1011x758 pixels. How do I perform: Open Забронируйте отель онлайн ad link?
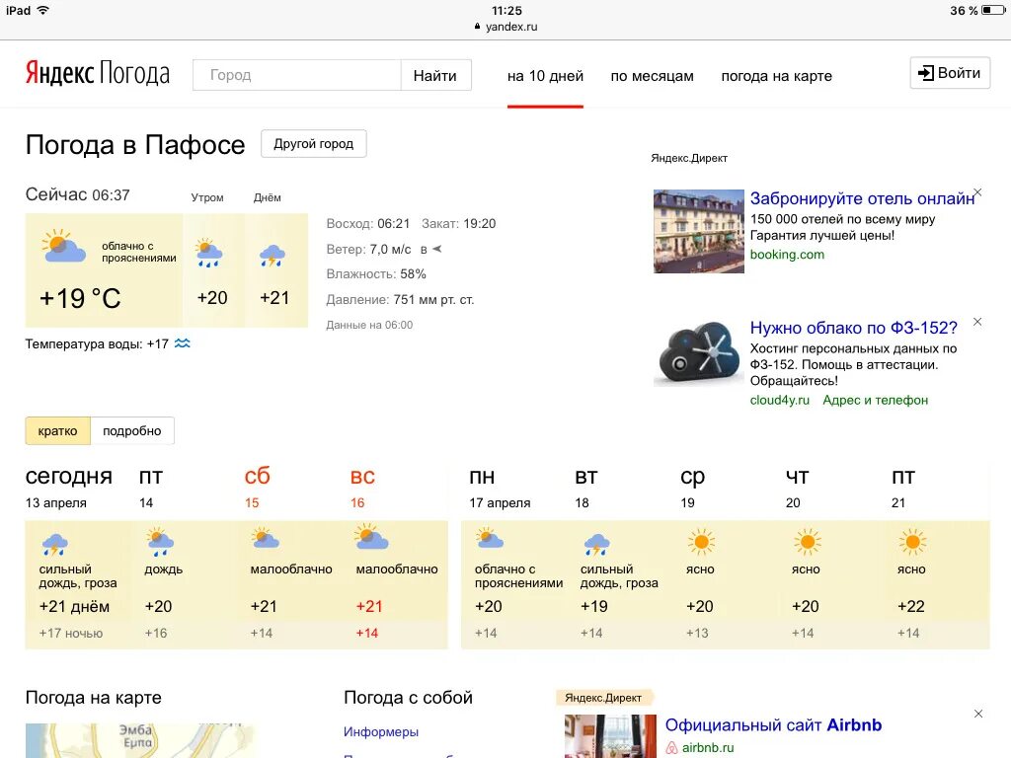(862, 198)
